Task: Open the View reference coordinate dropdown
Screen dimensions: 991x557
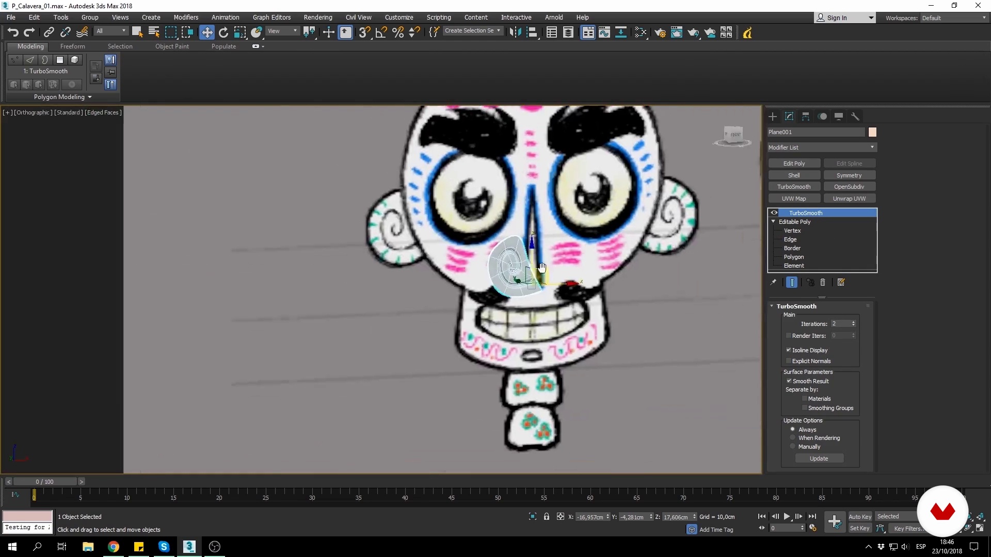Action: (282, 31)
